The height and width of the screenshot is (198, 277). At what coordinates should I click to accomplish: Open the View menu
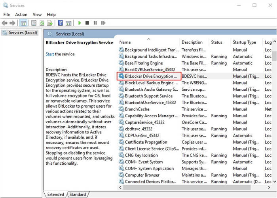pyautogui.click(x=37, y=15)
